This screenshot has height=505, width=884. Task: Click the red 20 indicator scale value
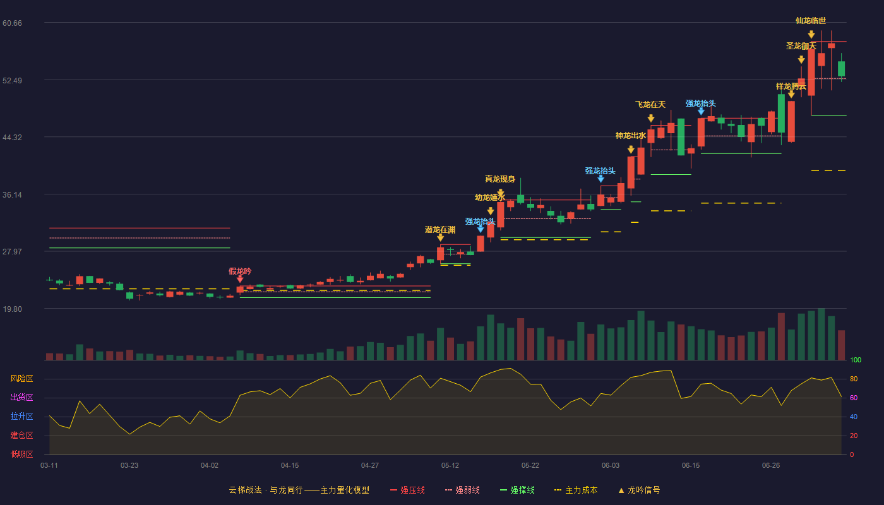point(853,436)
